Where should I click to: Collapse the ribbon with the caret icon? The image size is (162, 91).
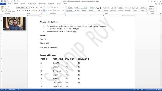pyautogui.click(x=160, y=13)
